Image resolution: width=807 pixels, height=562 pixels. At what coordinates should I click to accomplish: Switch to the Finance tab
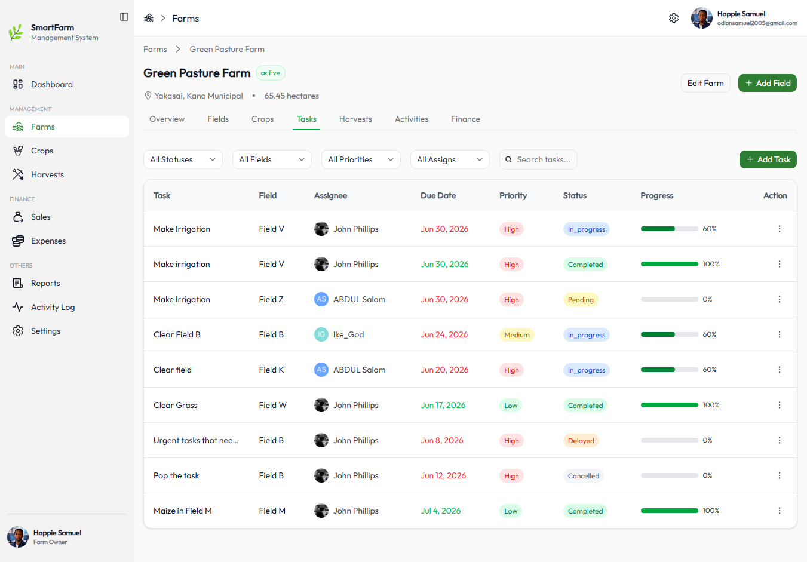pyautogui.click(x=465, y=119)
